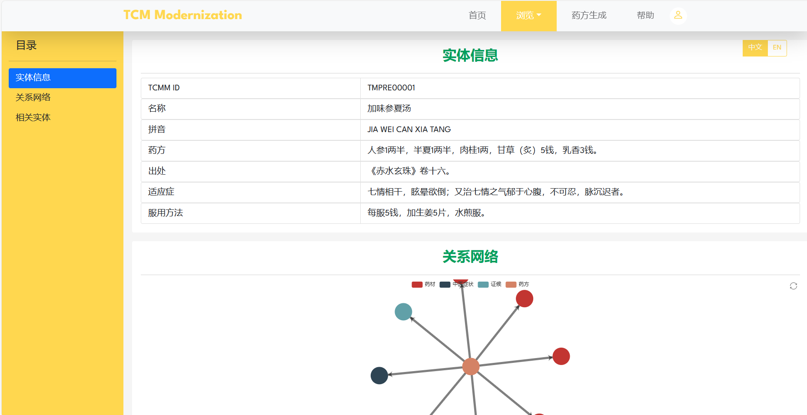The width and height of the screenshot is (807, 415).
Task: Open the 帮助 page
Action: [645, 16]
